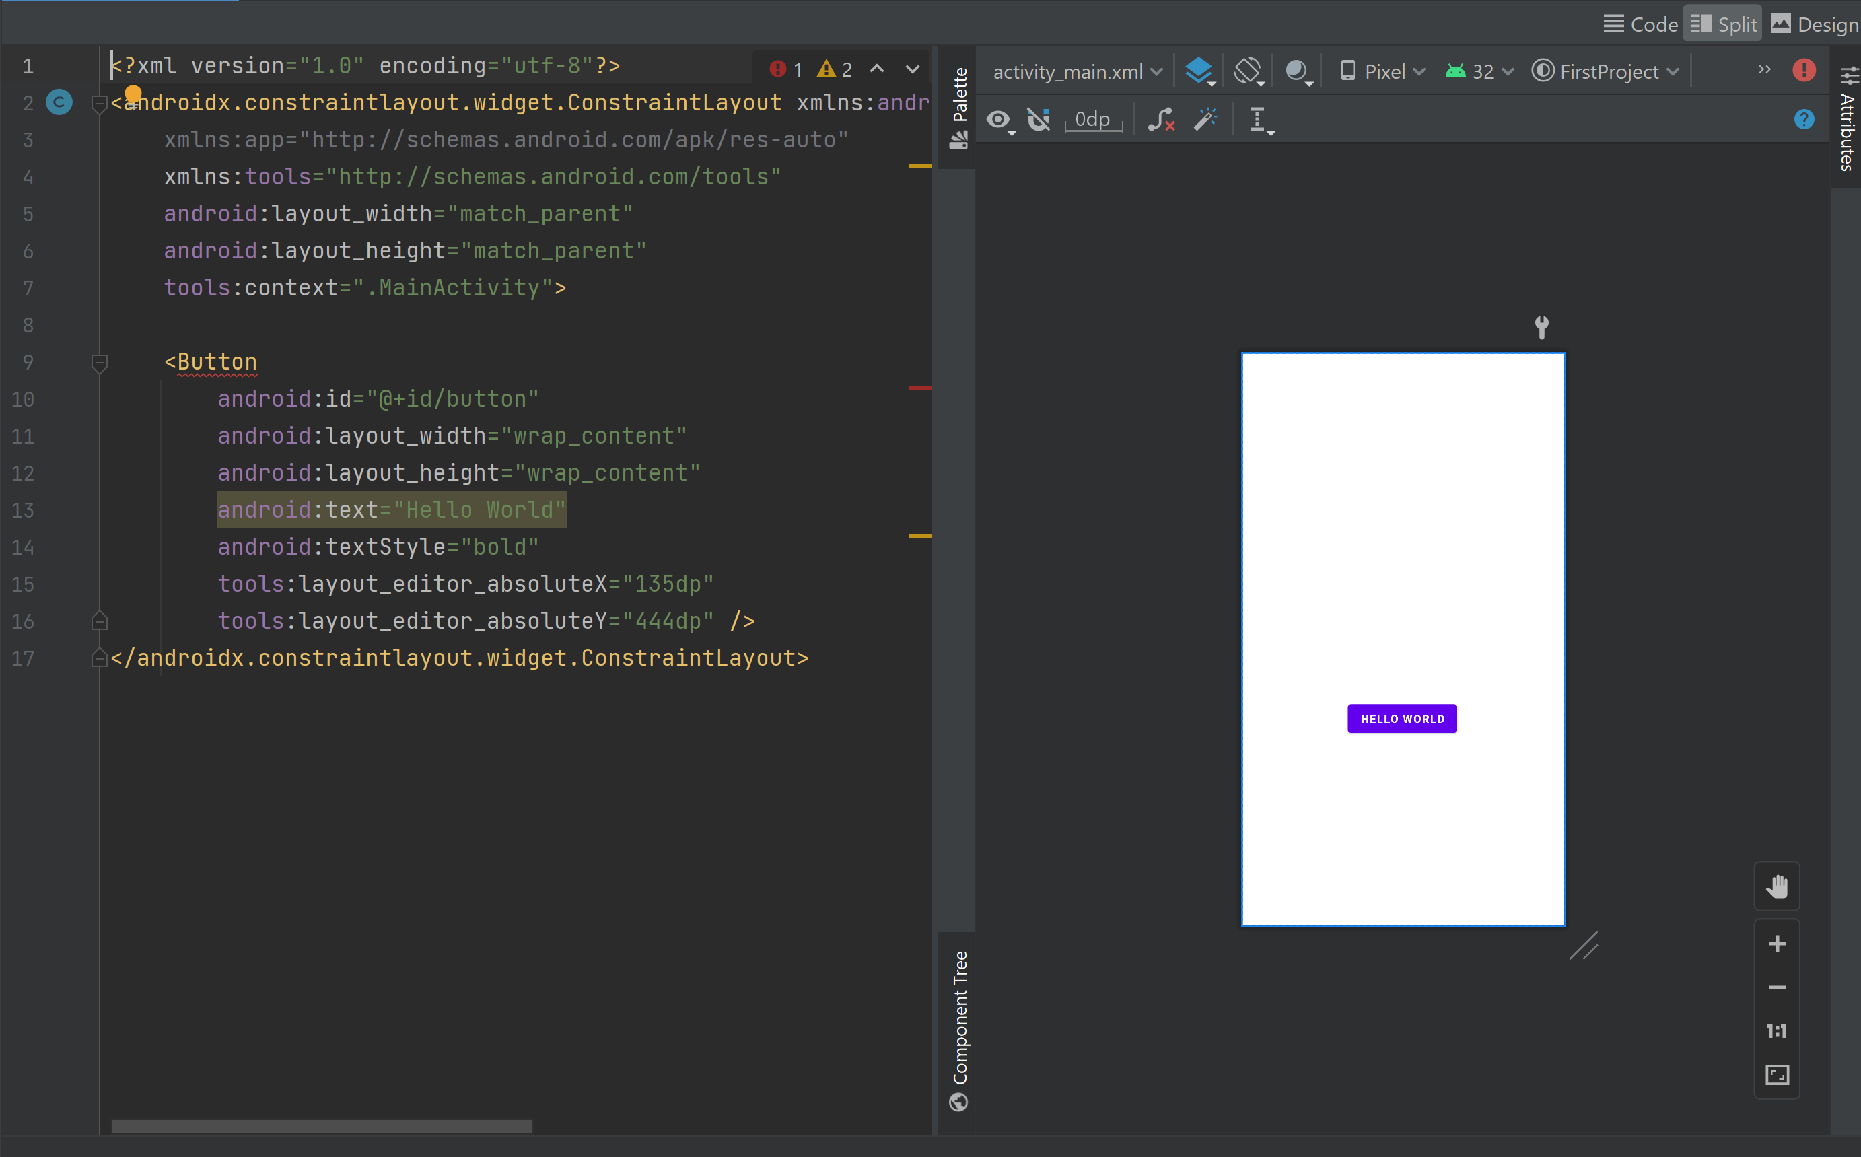Click the Clear Constraints icon
Image resolution: width=1861 pixels, height=1157 pixels.
pyautogui.click(x=1160, y=118)
